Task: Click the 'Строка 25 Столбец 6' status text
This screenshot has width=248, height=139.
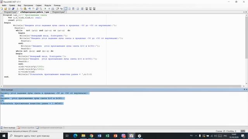Action: 226,131
